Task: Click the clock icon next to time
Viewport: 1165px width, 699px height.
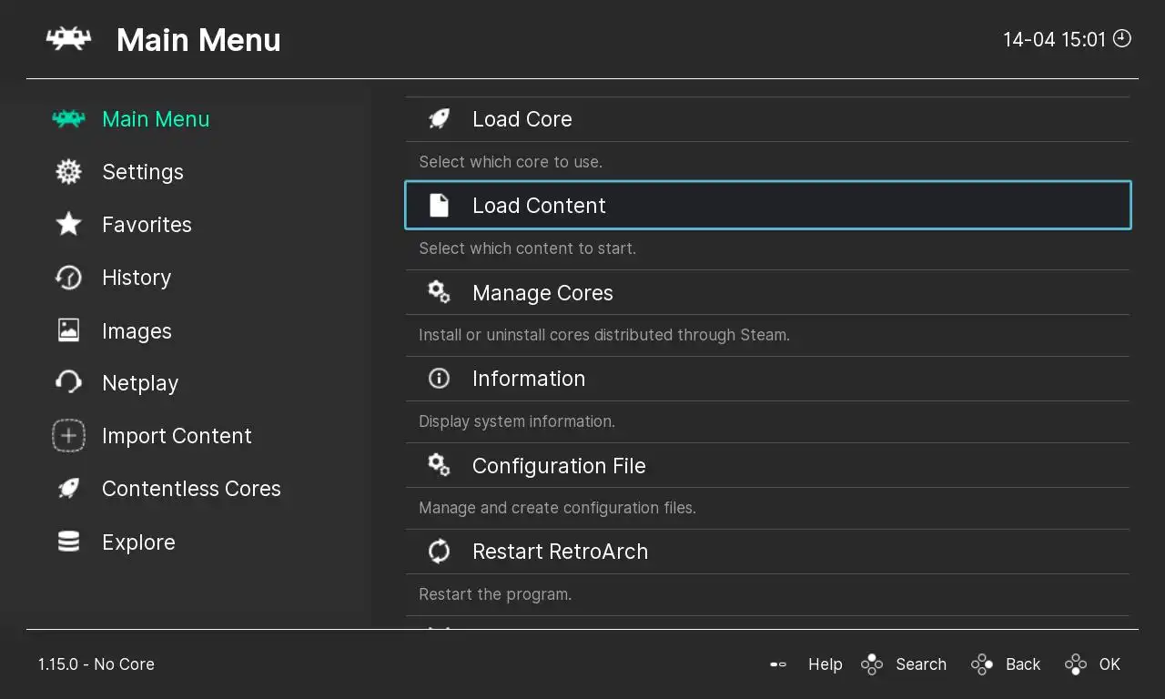Action: [x=1122, y=38]
